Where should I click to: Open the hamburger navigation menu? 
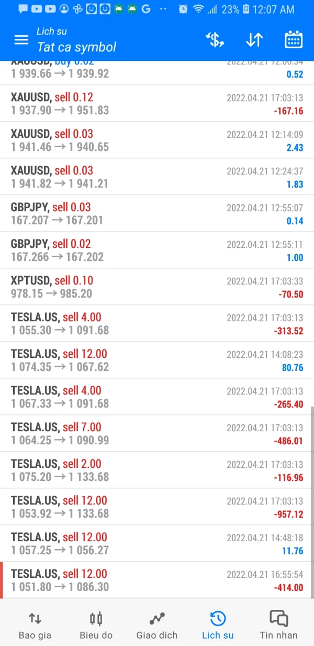21,40
